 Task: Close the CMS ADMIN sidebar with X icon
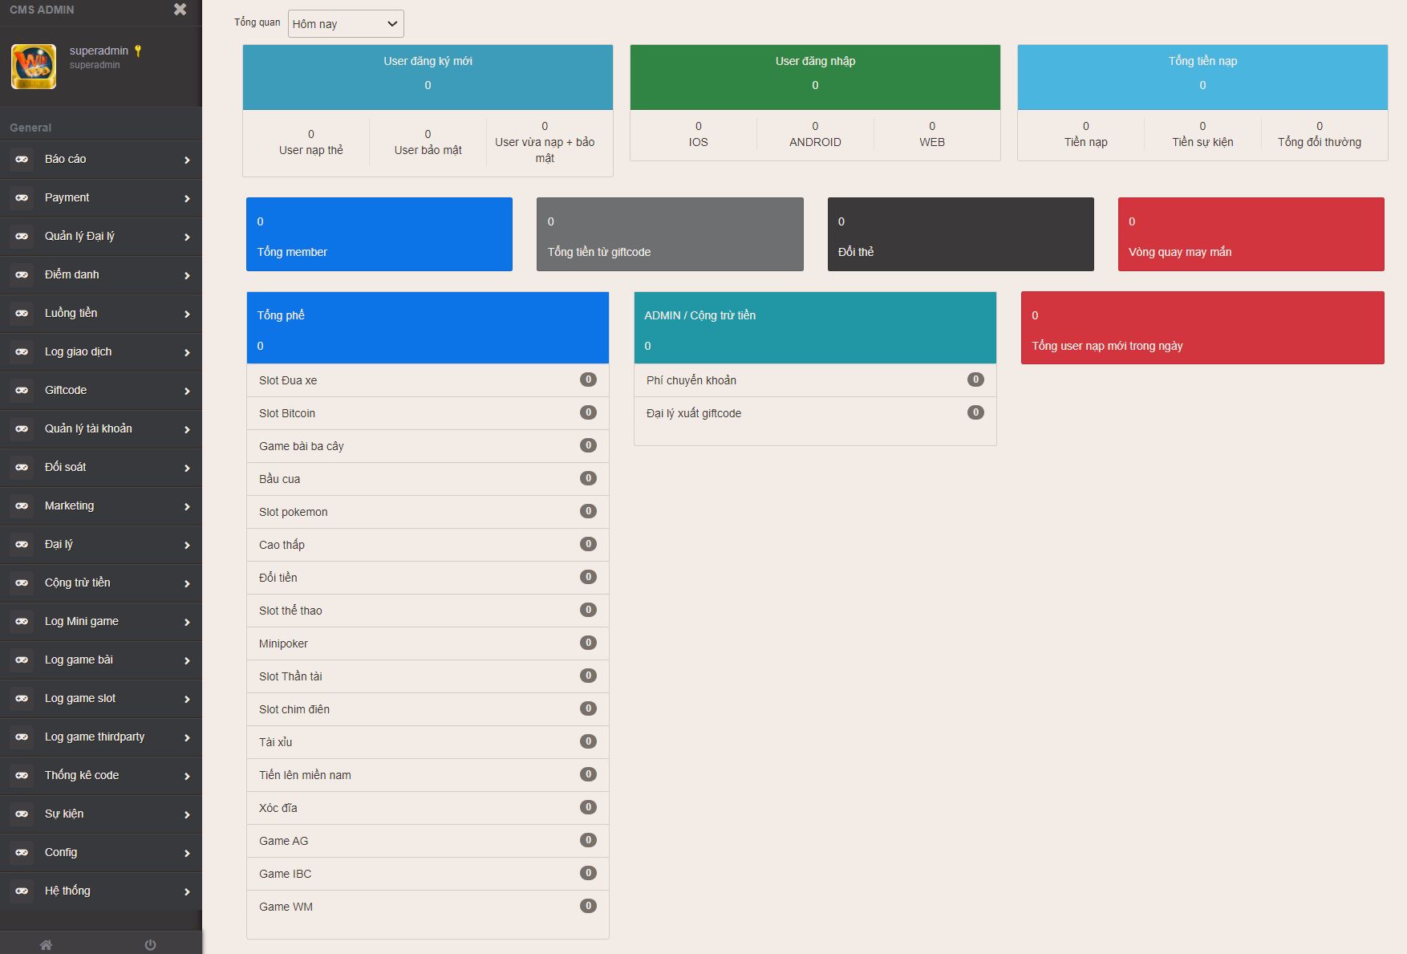pos(180,10)
